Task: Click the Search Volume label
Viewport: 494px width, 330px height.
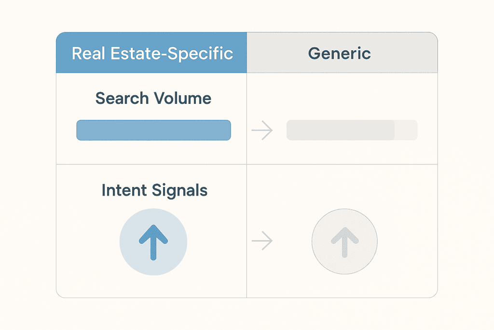Action: click(x=153, y=99)
